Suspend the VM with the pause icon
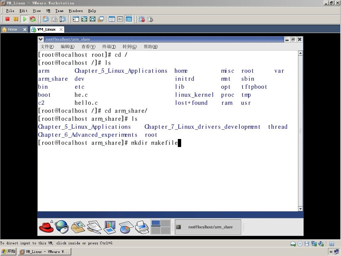 click(x=16, y=19)
